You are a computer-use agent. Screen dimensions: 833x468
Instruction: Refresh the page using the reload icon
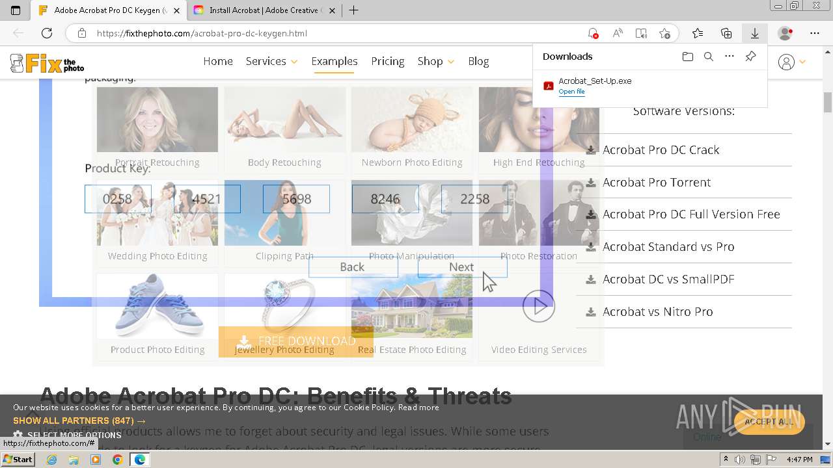[47, 33]
